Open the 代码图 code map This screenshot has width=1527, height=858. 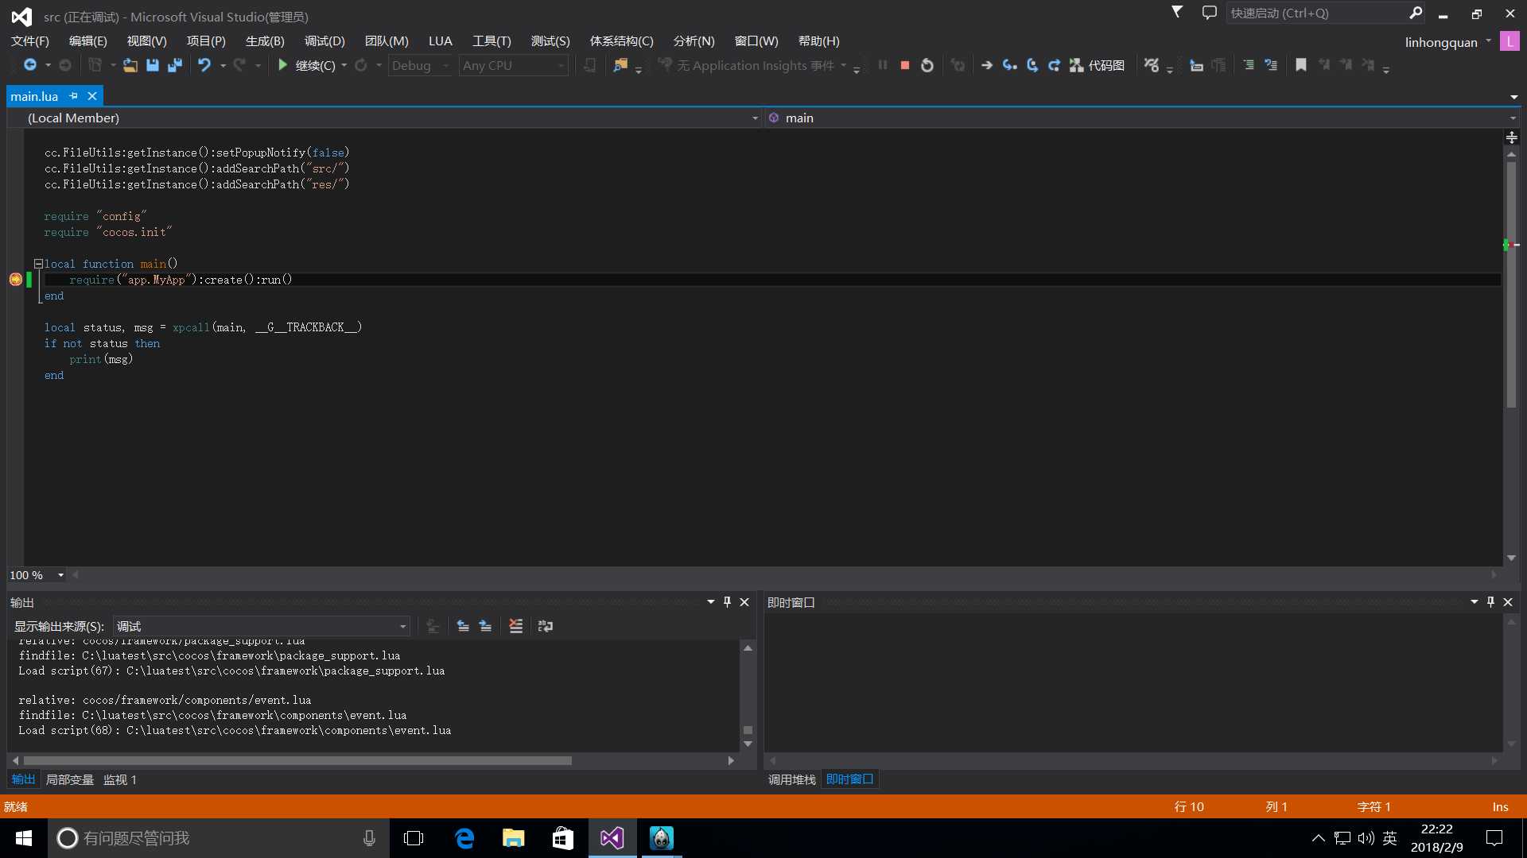(1097, 65)
